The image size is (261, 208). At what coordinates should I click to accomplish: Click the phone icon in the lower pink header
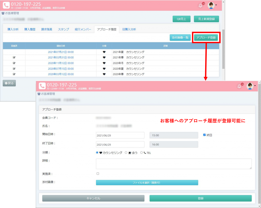tap(42, 86)
